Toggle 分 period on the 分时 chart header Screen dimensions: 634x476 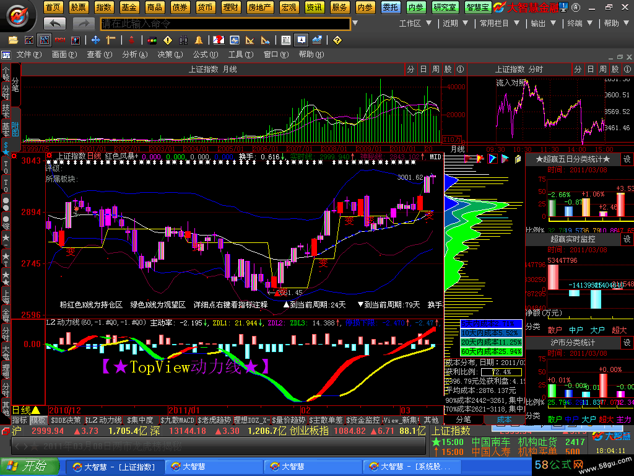pos(578,69)
